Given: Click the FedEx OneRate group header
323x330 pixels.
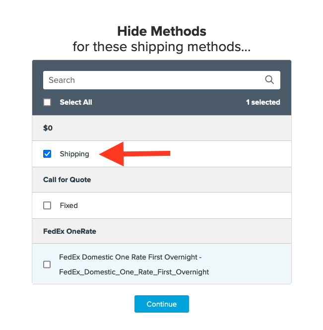Looking at the screenshot, I should point(69,231).
